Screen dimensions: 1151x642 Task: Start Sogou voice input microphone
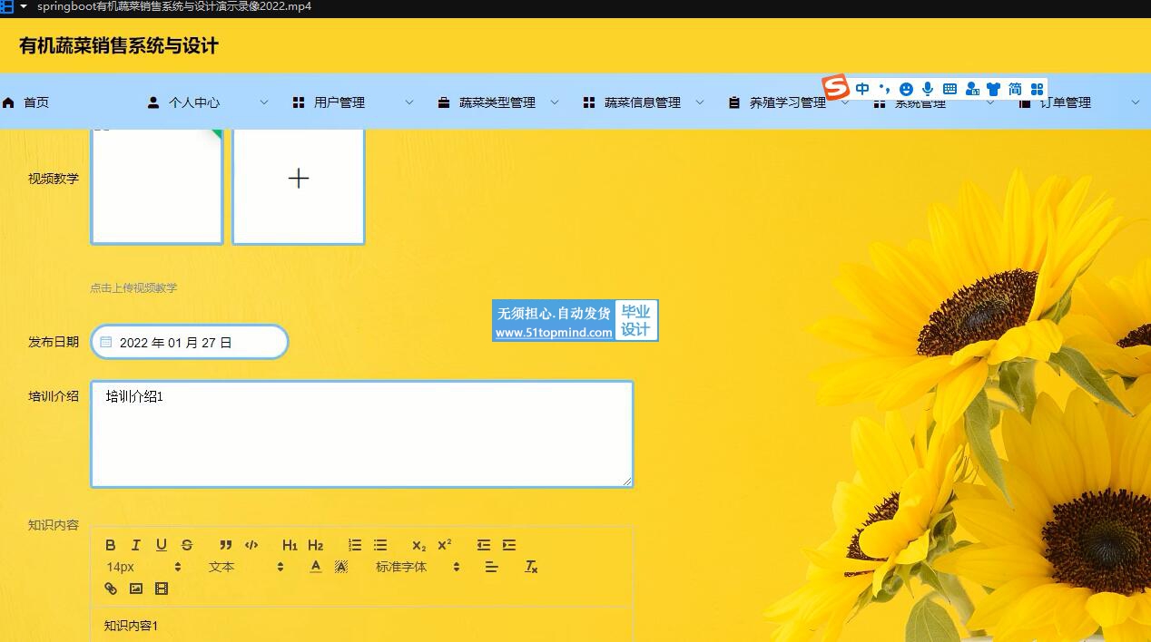(x=928, y=89)
